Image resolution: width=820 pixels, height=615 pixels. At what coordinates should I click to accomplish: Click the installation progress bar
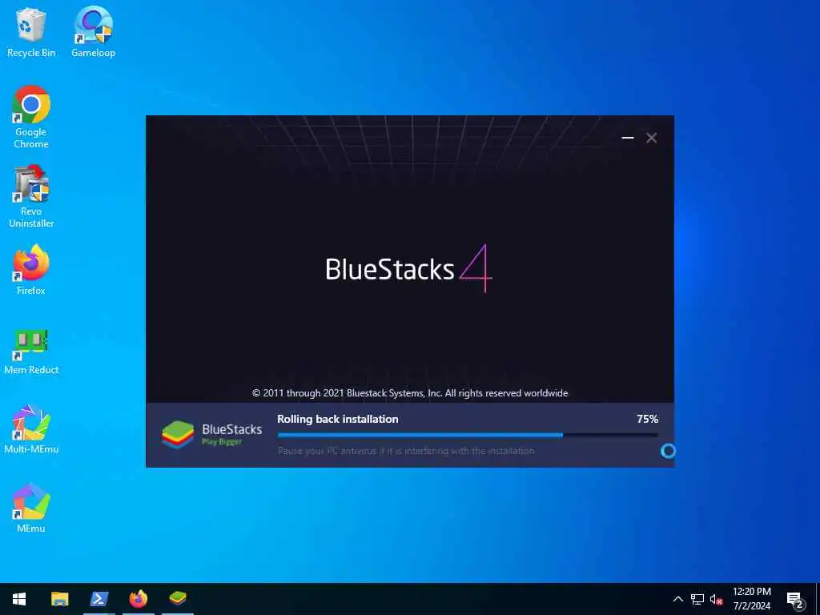click(x=468, y=435)
